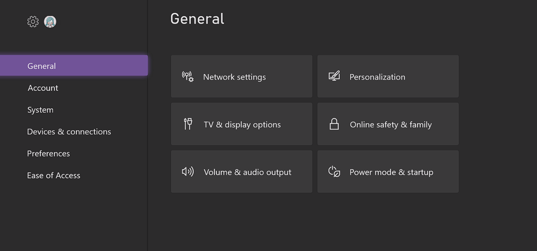Click the cable plug icon for TV & display

[188, 124]
